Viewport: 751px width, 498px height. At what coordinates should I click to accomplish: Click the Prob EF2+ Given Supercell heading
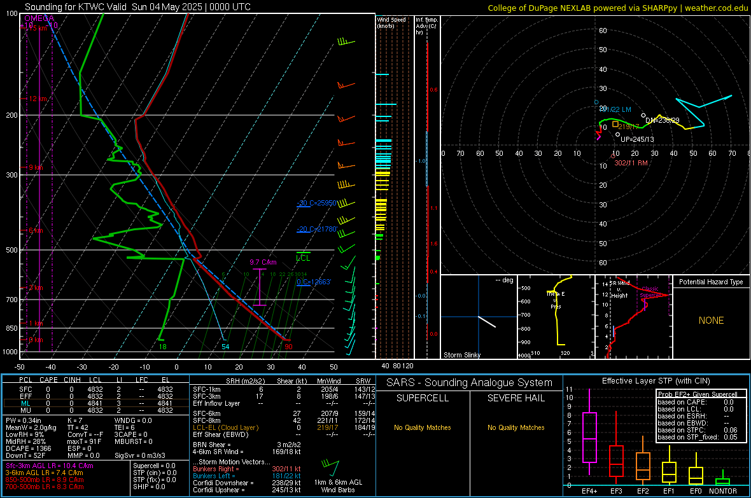698,394
